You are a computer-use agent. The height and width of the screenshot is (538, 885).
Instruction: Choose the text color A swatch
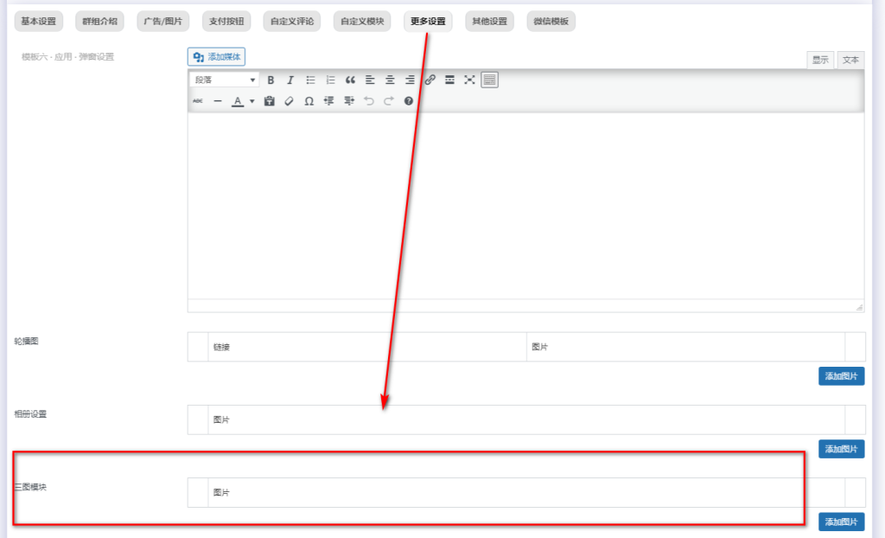pyautogui.click(x=238, y=101)
